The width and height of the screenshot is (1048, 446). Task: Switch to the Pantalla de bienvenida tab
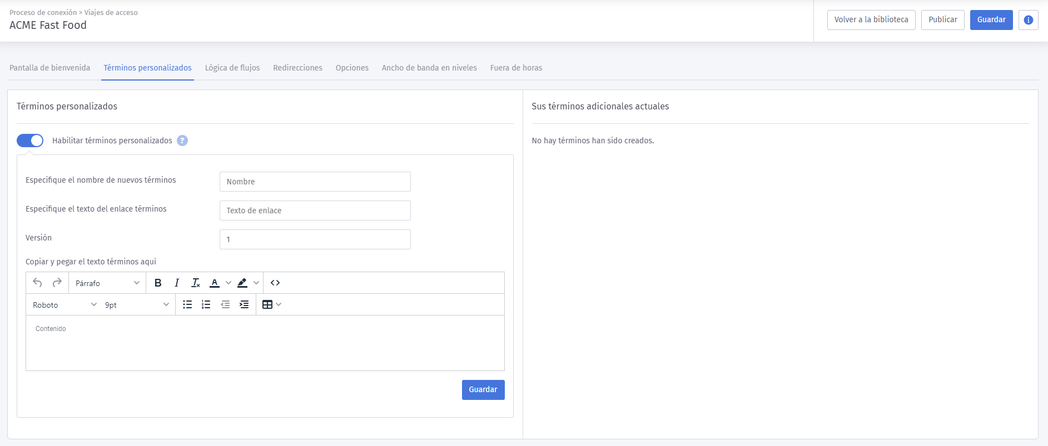[x=50, y=68]
